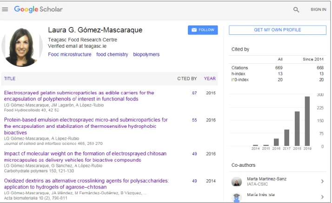Click the 2019 citations bar in chart
This screenshot has height=203, width=332.
point(307,121)
